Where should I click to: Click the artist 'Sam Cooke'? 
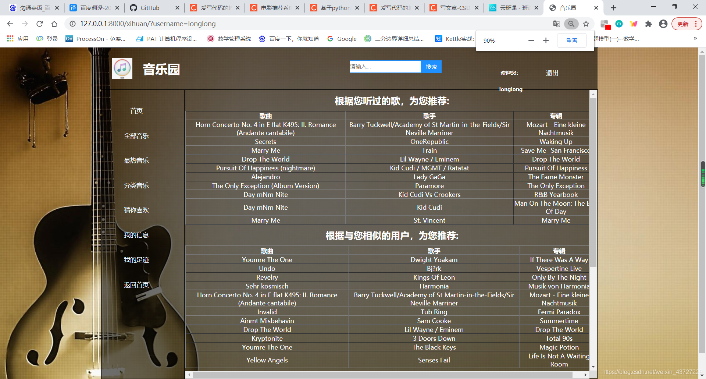(x=434, y=321)
